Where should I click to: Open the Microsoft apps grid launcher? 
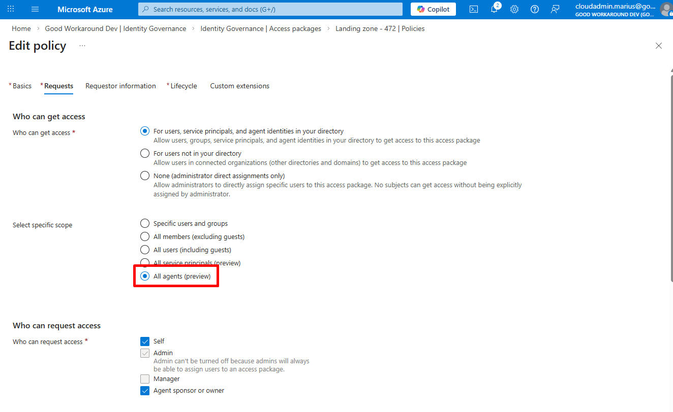(x=11, y=9)
